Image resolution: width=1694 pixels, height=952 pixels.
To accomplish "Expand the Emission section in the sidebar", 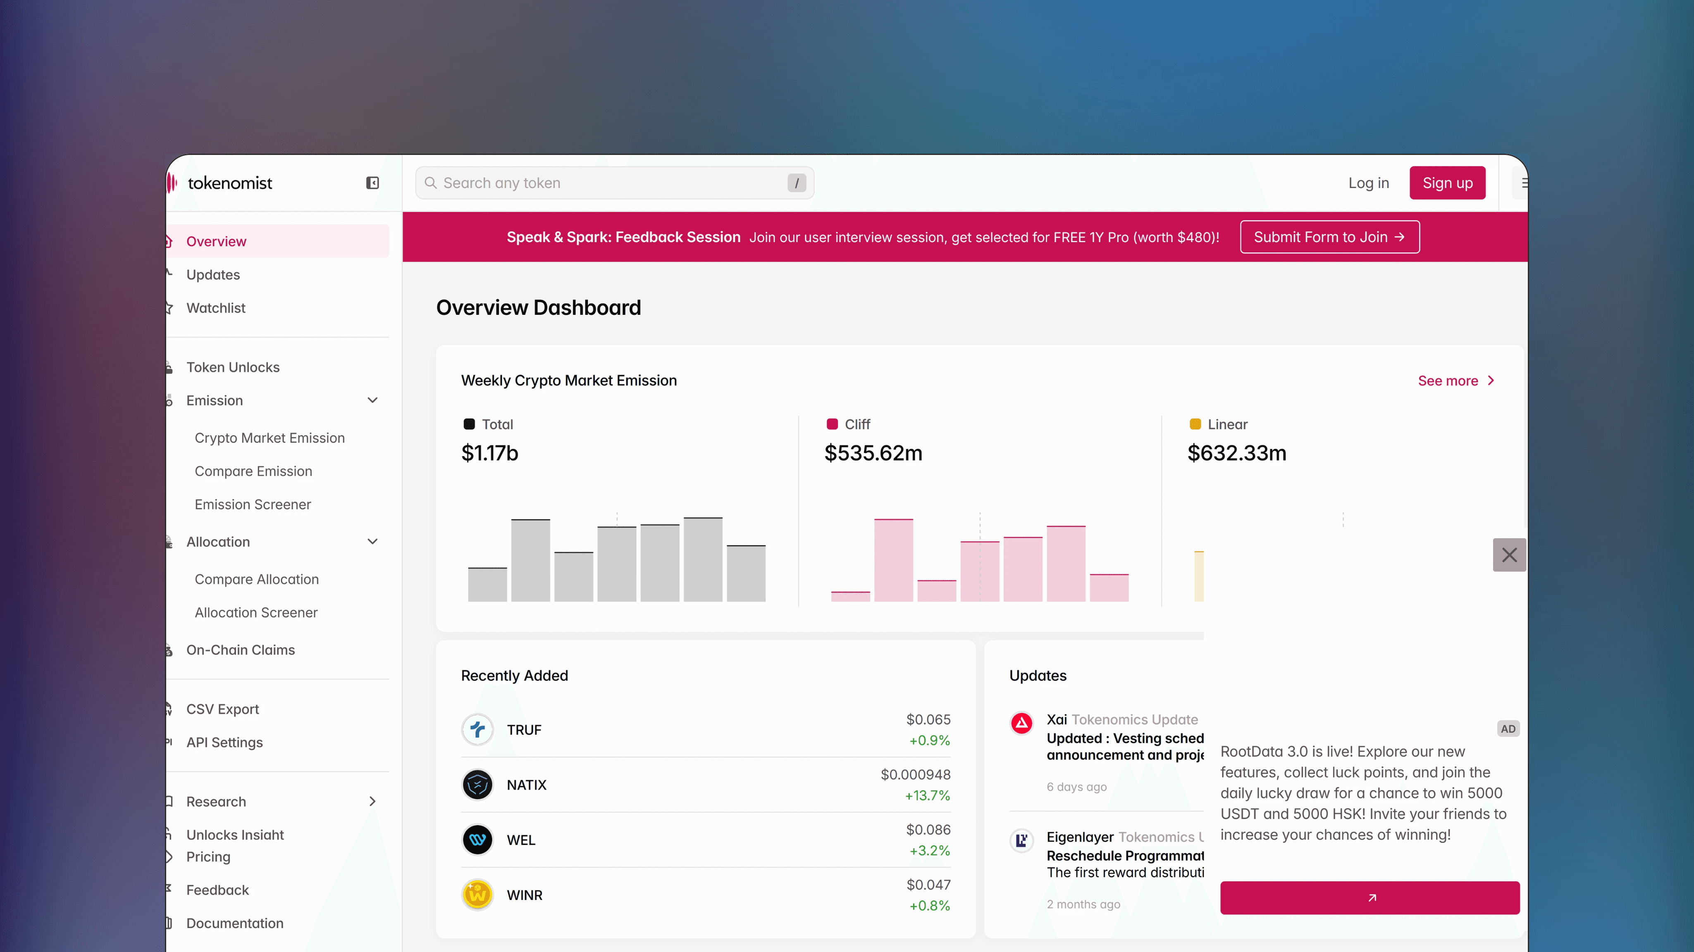I will coord(373,400).
